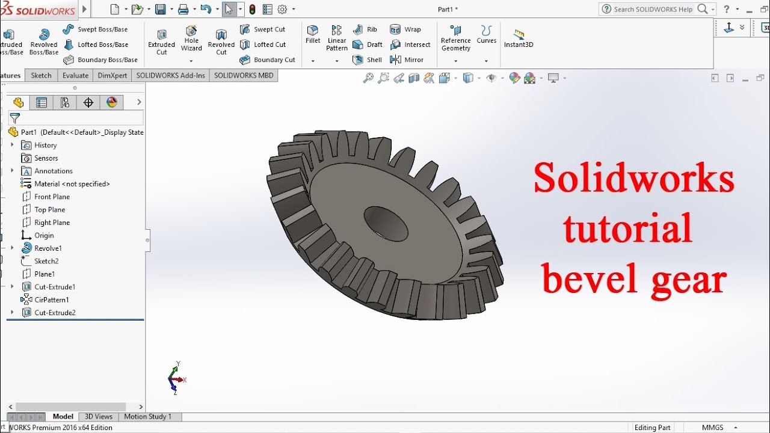The width and height of the screenshot is (770, 433).
Task: Select the Draft tool
Action: pyautogui.click(x=368, y=45)
